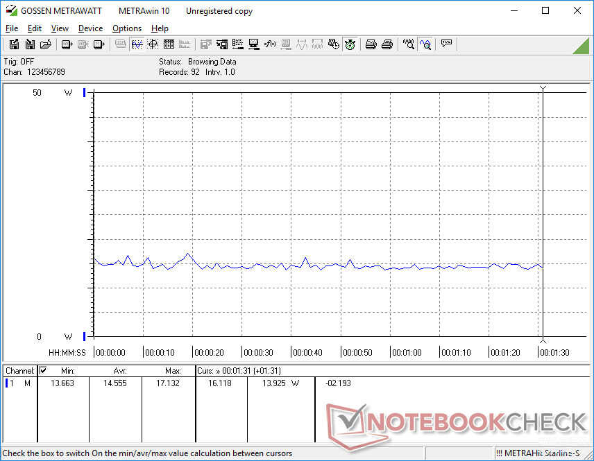Open the Help menu
The height and width of the screenshot is (461, 594).
[x=160, y=28]
